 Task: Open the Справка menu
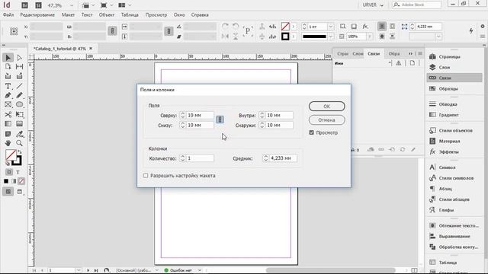coord(200,15)
